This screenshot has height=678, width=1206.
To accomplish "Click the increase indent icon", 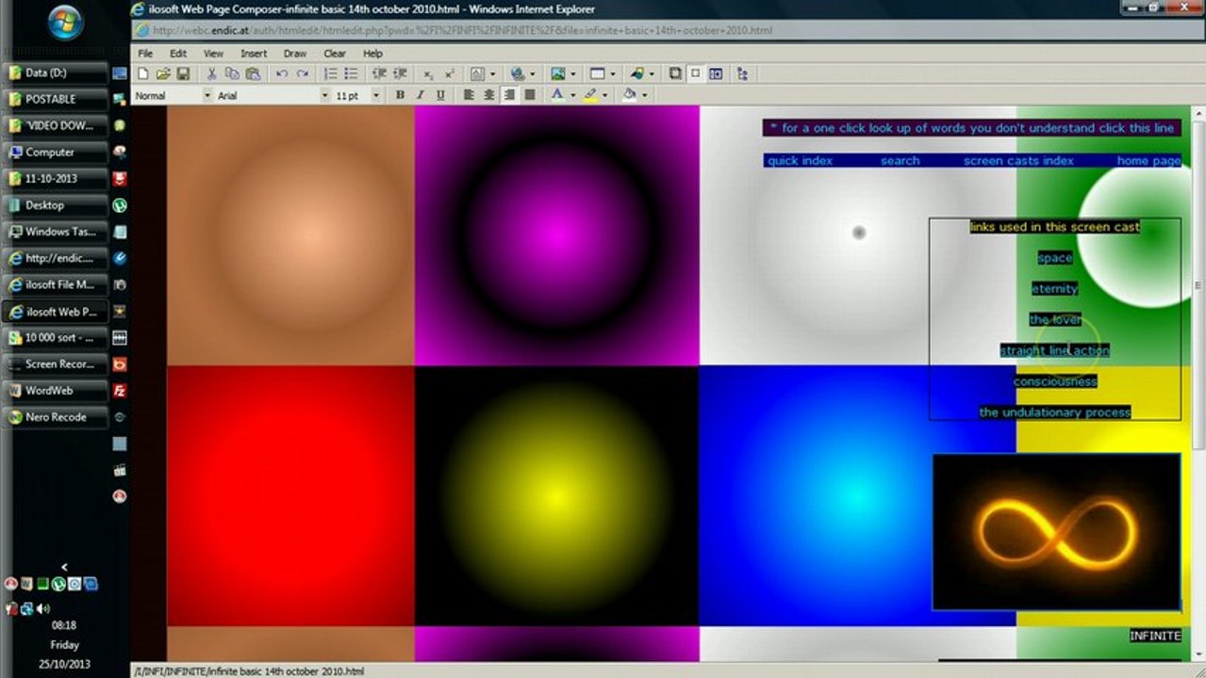I will (400, 73).
